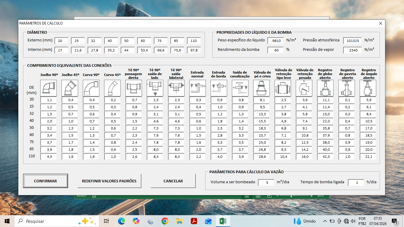Click the Saída de canalização icon
404x227 pixels.
click(240, 88)
